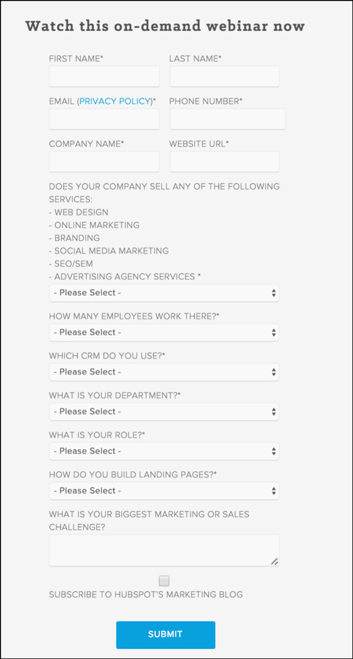Open the Privacy Policy link

[x=115, y=101]
